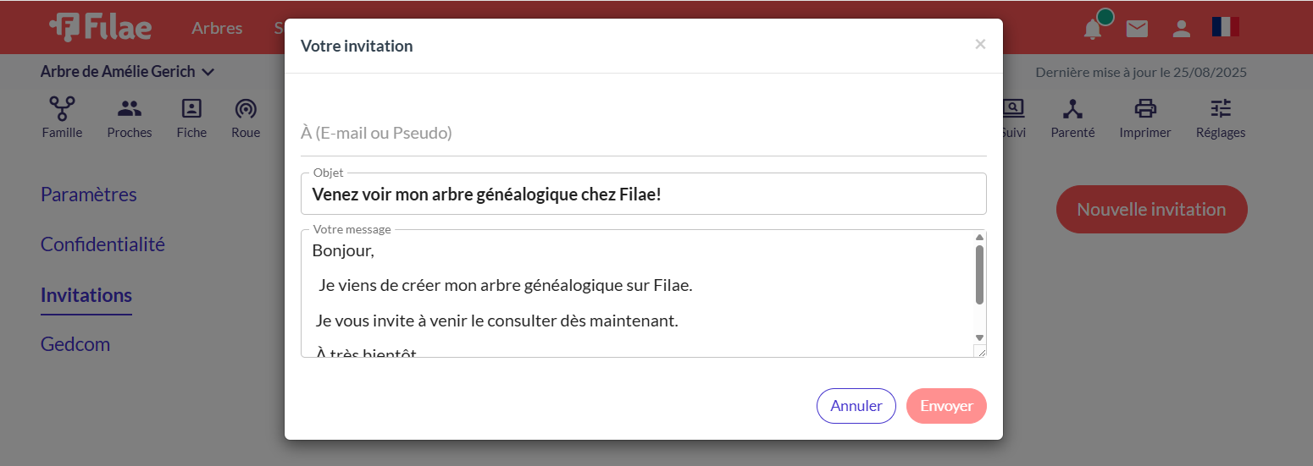The image size is (1313, 466).
Task: Cancel the invitation with Annuler
Action: pos(856,406)
